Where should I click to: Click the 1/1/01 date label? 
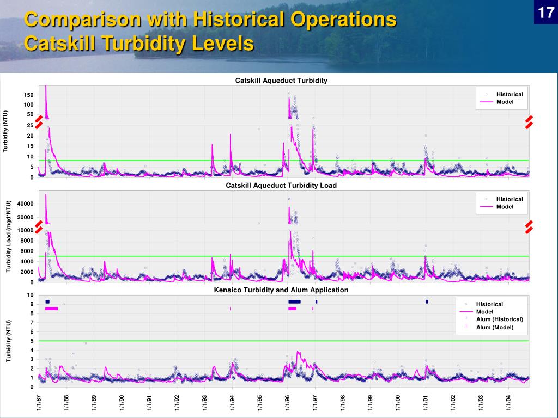coord(426,403)
